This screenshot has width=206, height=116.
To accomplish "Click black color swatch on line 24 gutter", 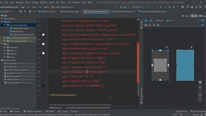I will [x=43, y=86].
